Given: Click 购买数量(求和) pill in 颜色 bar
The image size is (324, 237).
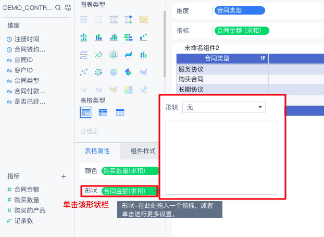Looking at the screenshot, I should coord(130,171).
